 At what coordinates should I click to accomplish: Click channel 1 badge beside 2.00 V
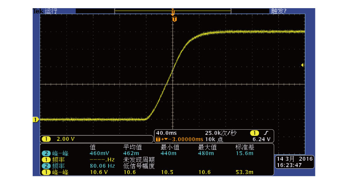coord(46,139)
